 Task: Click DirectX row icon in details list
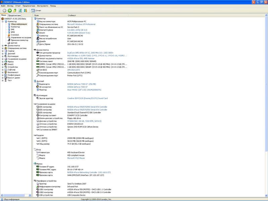point(38,33)
